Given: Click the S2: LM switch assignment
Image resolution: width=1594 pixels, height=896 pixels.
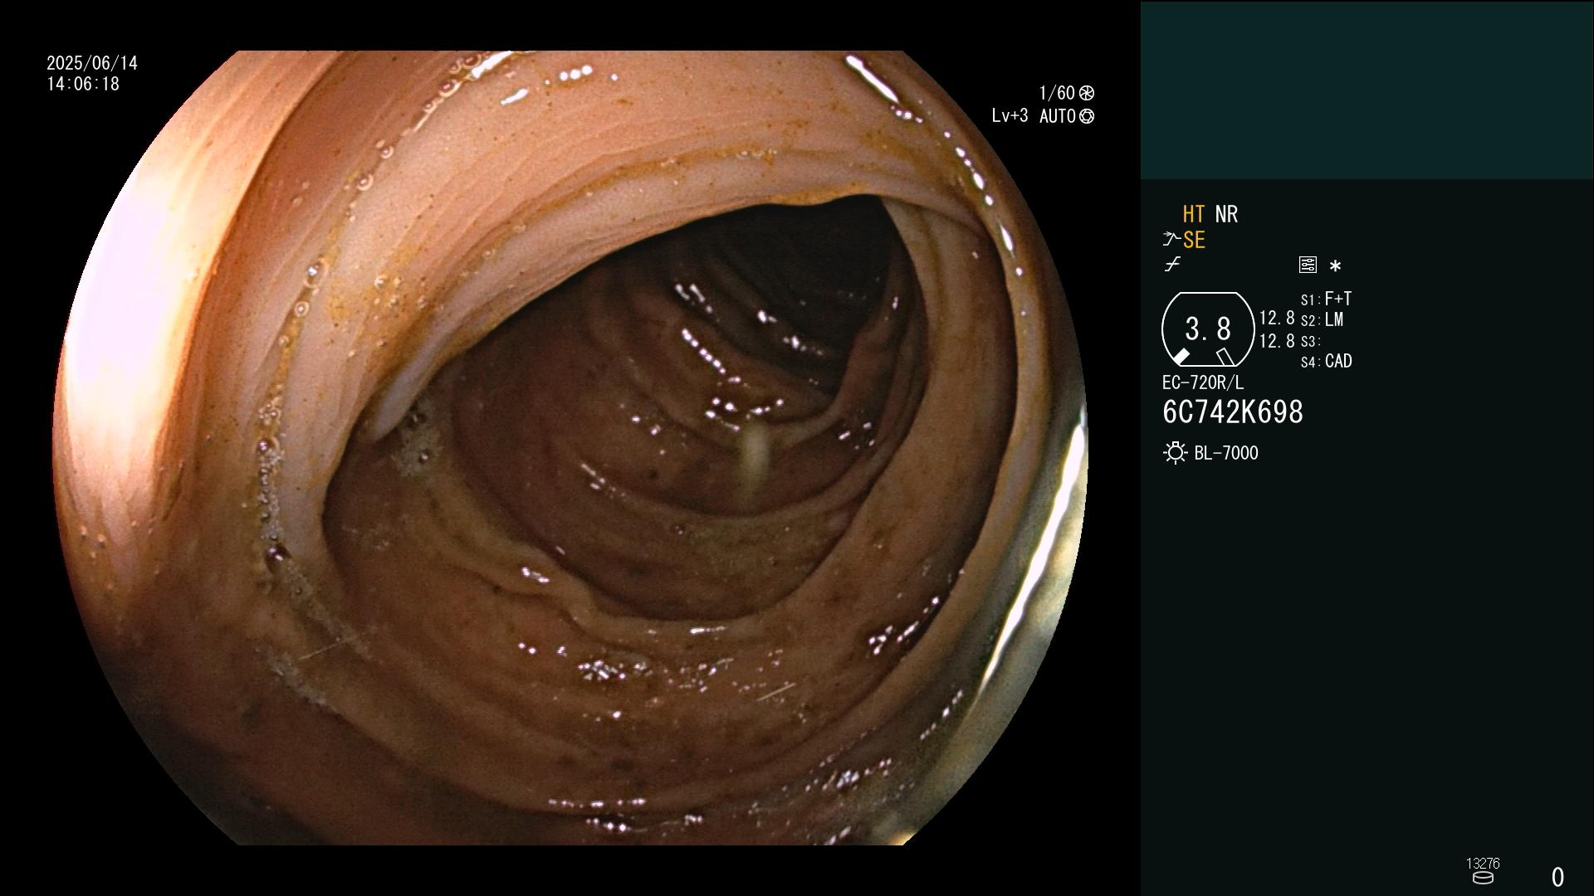Looking at the screenshot, I should point(1323,319).
